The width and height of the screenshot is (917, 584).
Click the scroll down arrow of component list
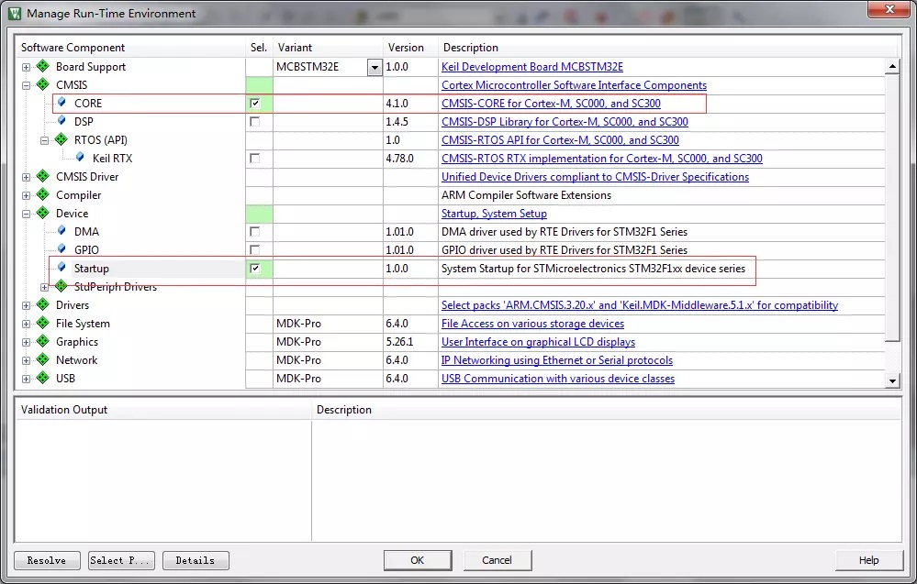point(892,380)
